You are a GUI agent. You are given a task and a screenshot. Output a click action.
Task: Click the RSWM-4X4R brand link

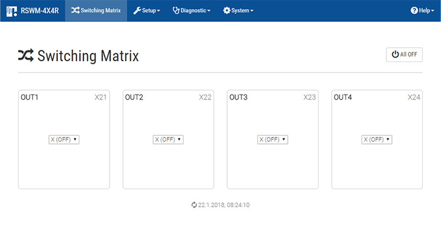tap(39, 10)
